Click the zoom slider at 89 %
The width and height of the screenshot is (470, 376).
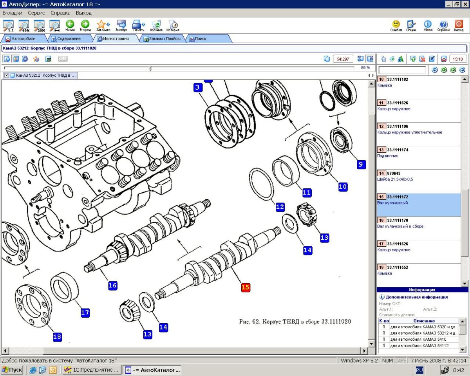point(150,68)
